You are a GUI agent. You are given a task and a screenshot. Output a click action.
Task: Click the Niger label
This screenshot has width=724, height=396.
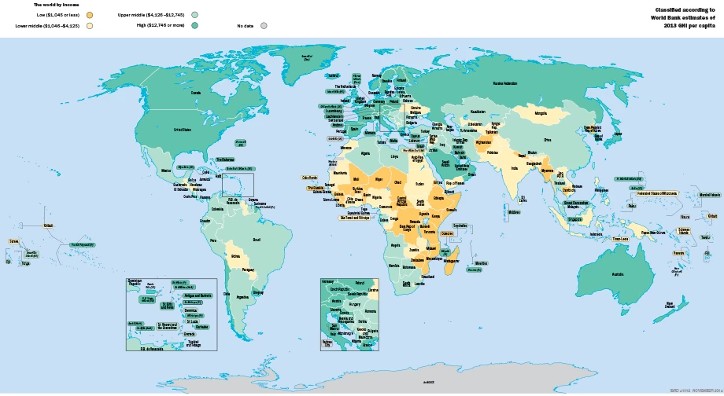(x=379, y=179)
